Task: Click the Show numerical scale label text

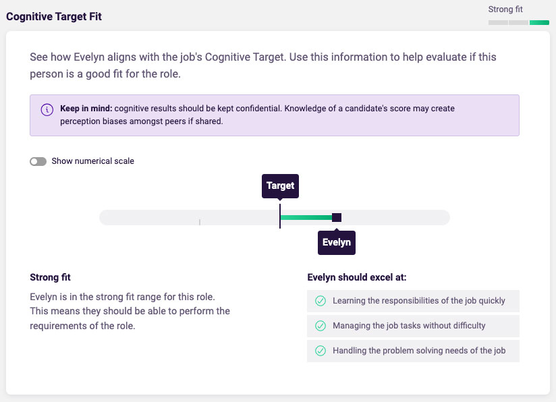Action: coord(93,161)
